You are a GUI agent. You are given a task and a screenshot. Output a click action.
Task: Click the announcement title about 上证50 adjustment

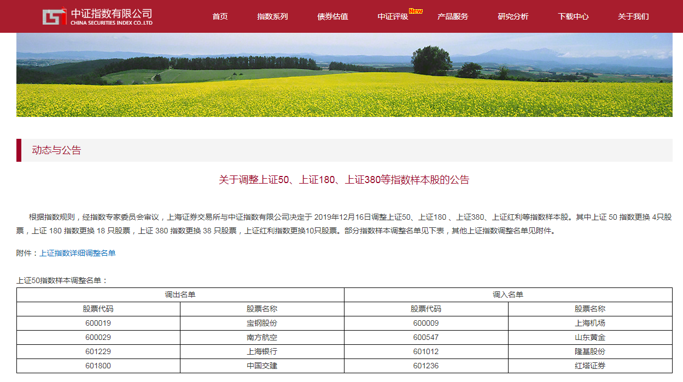coord(344,180)
